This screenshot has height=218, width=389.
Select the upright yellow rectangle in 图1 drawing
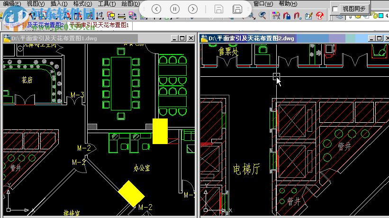(x=160, y=131)
